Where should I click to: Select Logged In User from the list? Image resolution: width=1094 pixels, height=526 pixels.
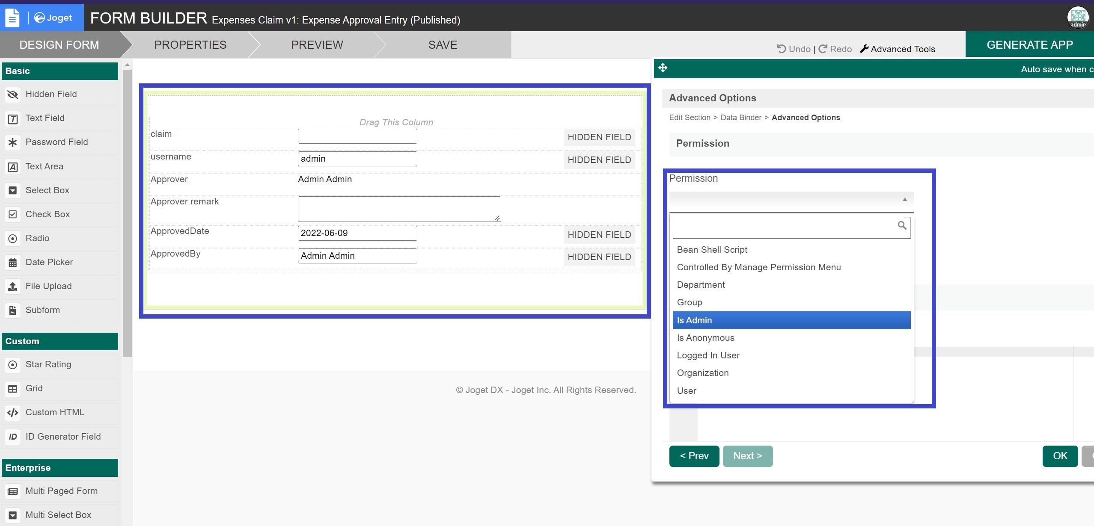(708, 355)
